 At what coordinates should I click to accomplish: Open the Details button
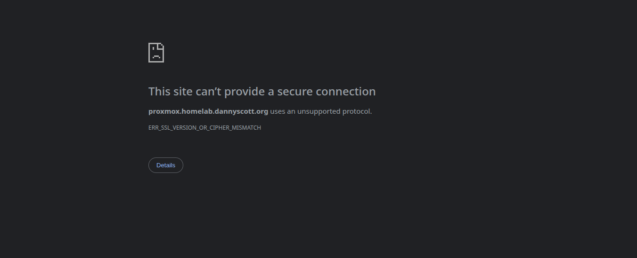pos(166,165)
